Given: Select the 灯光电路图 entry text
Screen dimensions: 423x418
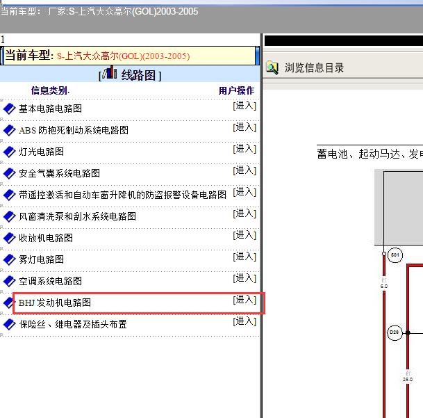Looking at the screenshot, I should click(x=41, y=152).
